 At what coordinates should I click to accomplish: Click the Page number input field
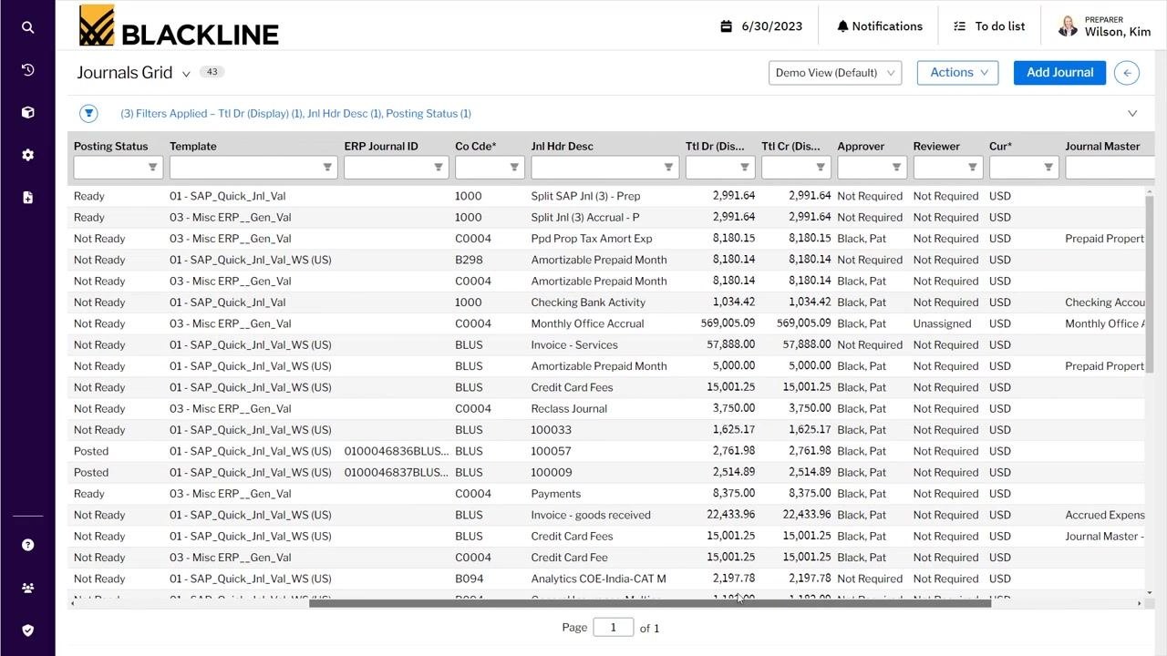(614, 628)
